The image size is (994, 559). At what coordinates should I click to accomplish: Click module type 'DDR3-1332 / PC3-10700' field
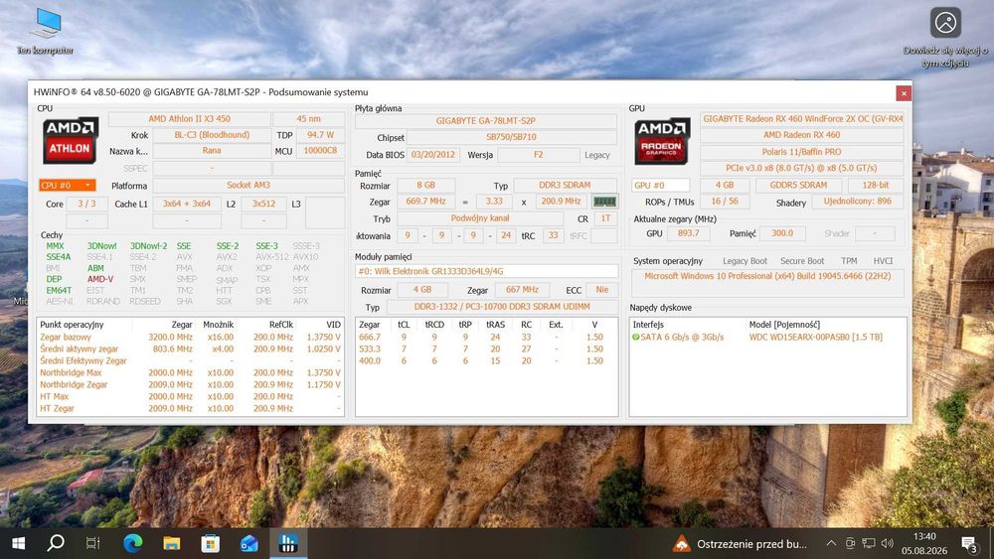502,307
